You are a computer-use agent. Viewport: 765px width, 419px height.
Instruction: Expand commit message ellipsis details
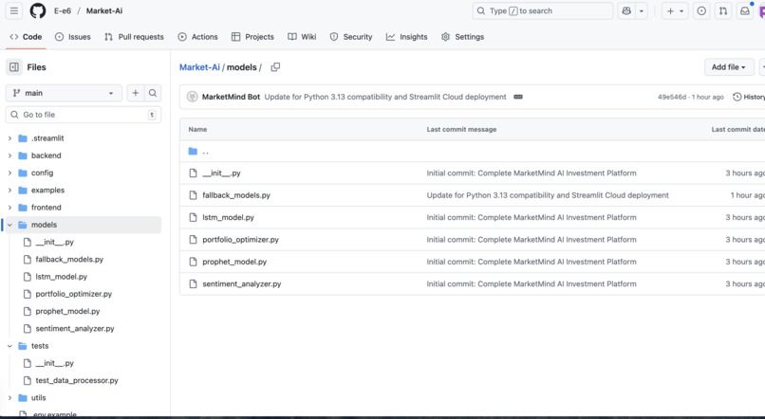click(518, 97)
